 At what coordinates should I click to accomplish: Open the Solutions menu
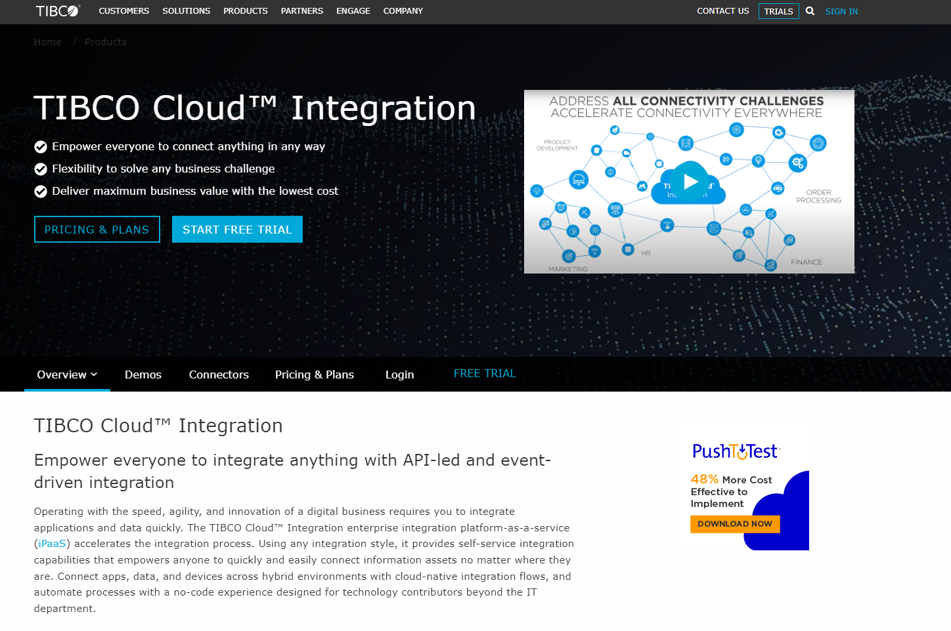tap(187, 11)
